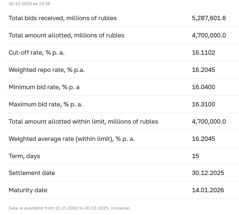Click the "Total amount allotted within limit" label
The image size is (239, 215).
click(x=83, y=121)
